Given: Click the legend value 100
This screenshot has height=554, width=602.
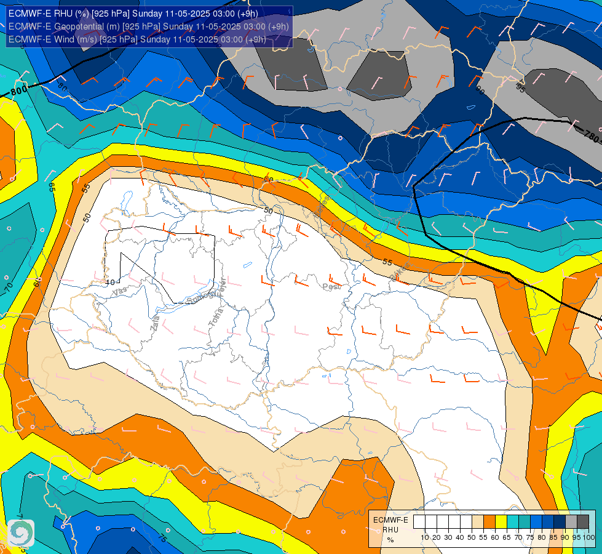Looking at the screenshot, I should 588,537.
